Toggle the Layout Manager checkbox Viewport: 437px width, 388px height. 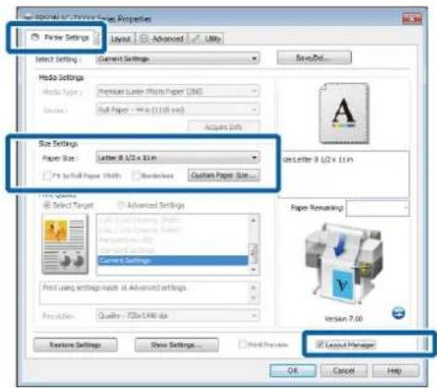point(320,345)
